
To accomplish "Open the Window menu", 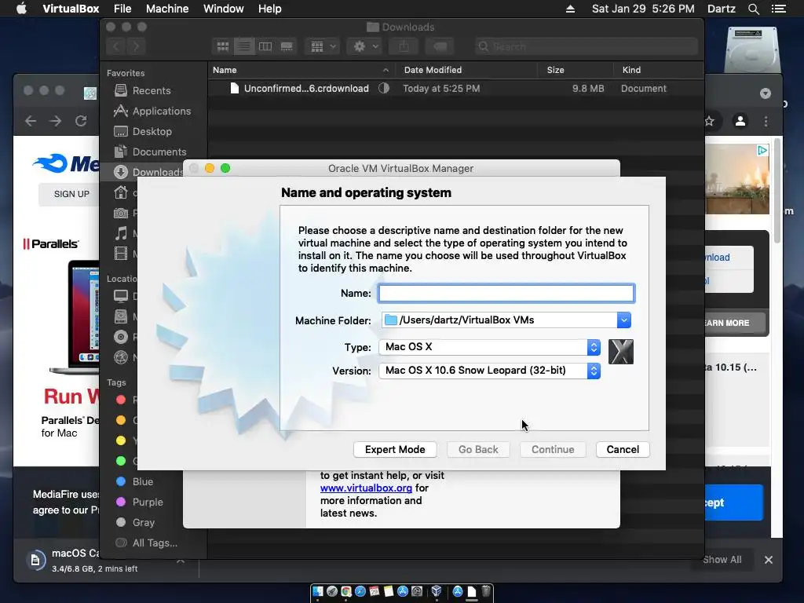I will coord(224,9).
